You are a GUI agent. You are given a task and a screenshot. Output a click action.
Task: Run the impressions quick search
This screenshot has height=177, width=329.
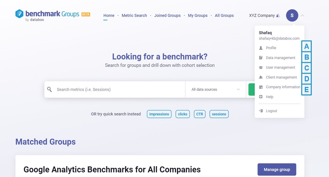click(x=159, y=114)
